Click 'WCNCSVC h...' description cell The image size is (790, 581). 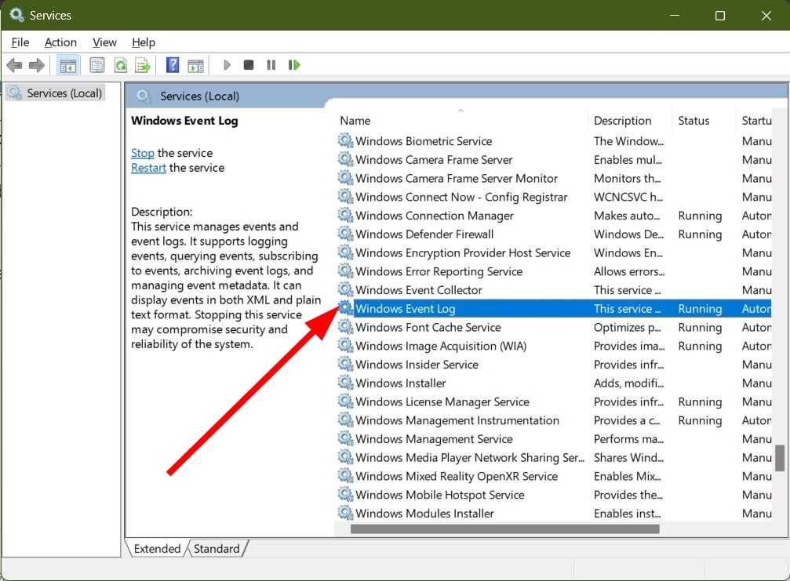pos(628,197)
